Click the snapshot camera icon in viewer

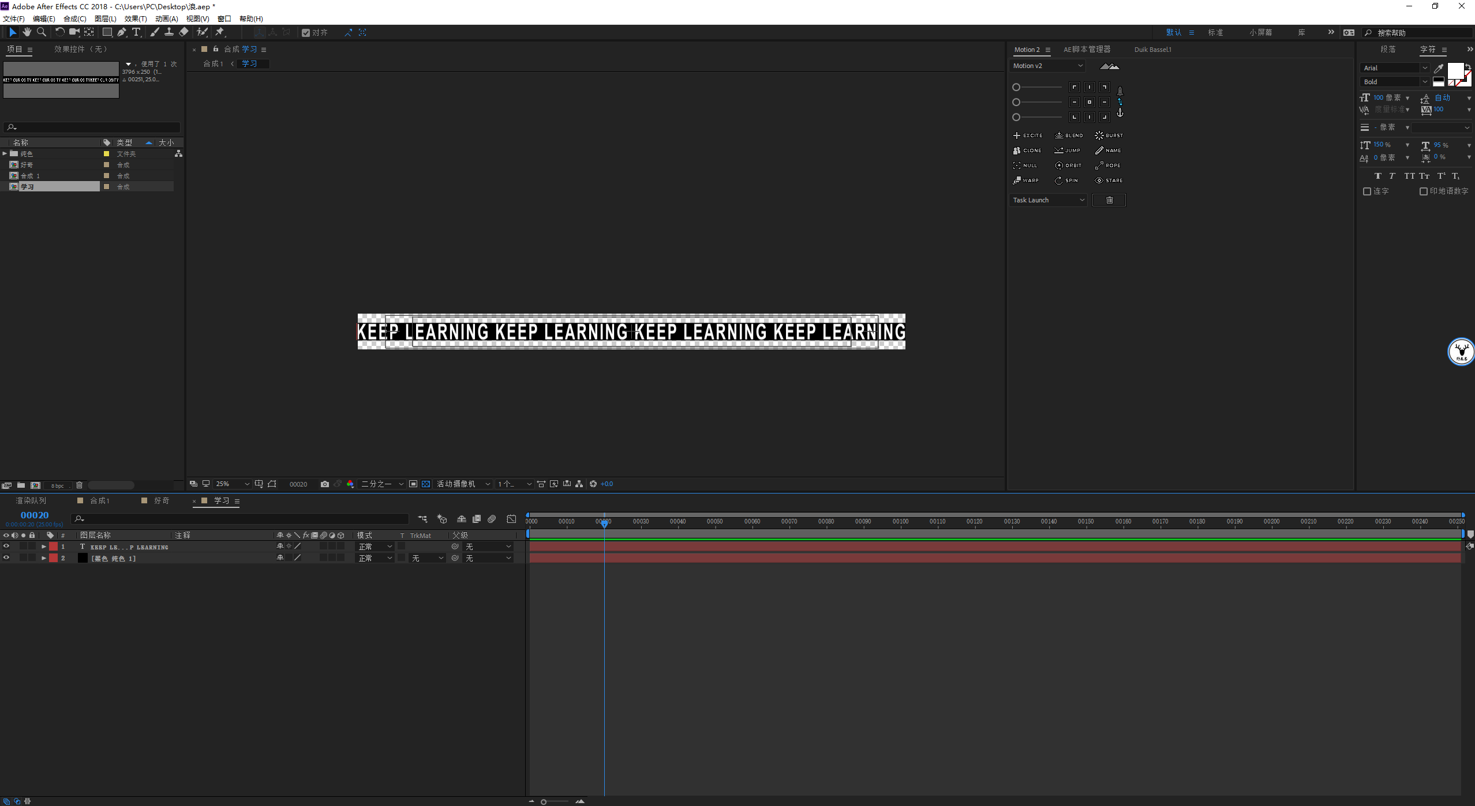(x=325, y=484)
